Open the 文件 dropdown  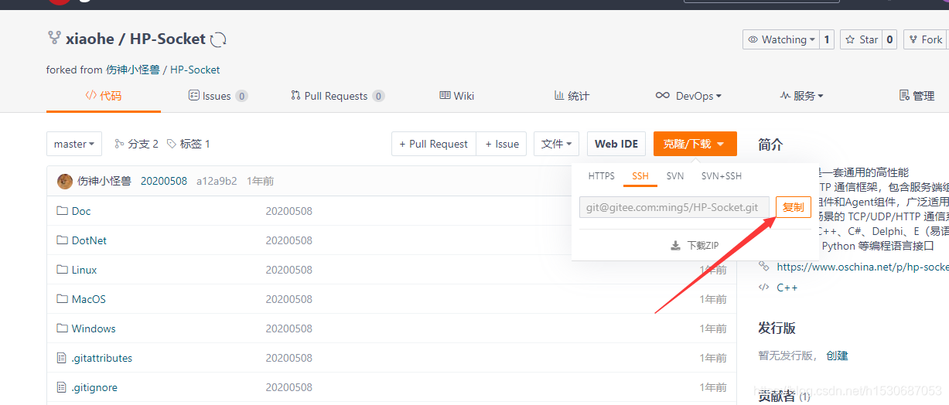pos(557,144)
